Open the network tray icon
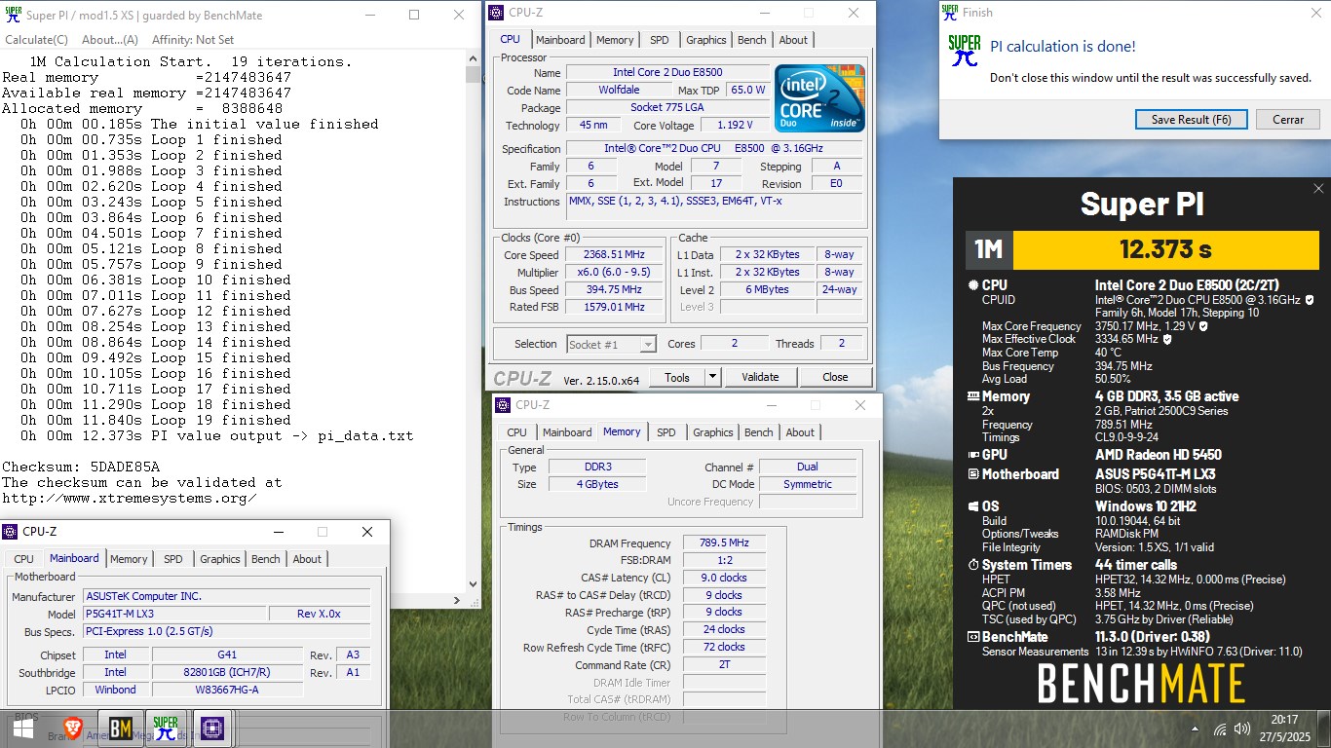This screenshot has width=1331, height=748. tap(1220, 729)
